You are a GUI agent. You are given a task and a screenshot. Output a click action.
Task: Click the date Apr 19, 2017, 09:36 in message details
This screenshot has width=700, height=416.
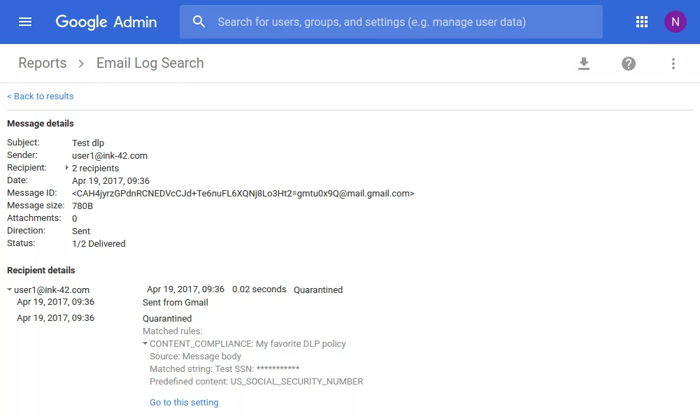110,181
